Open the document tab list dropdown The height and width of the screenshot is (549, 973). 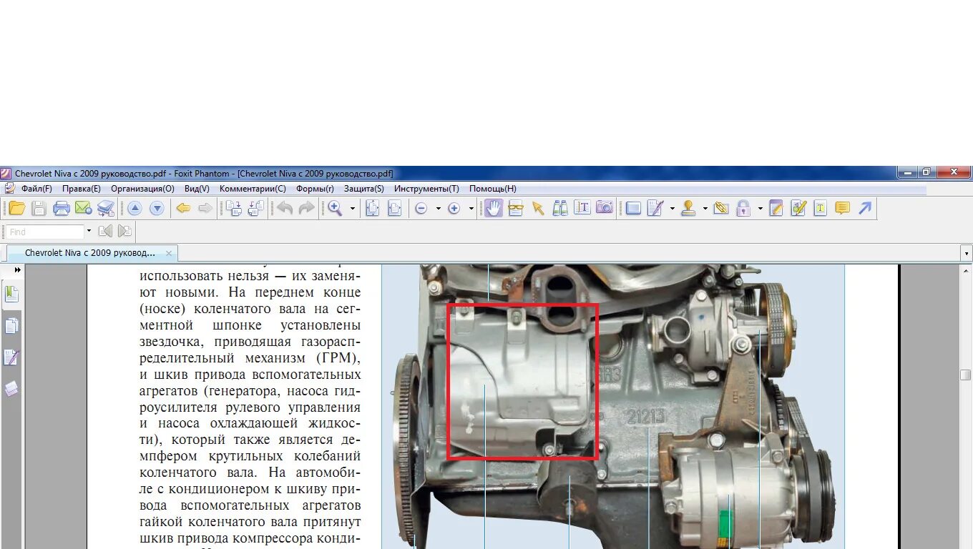click(967, 253)
